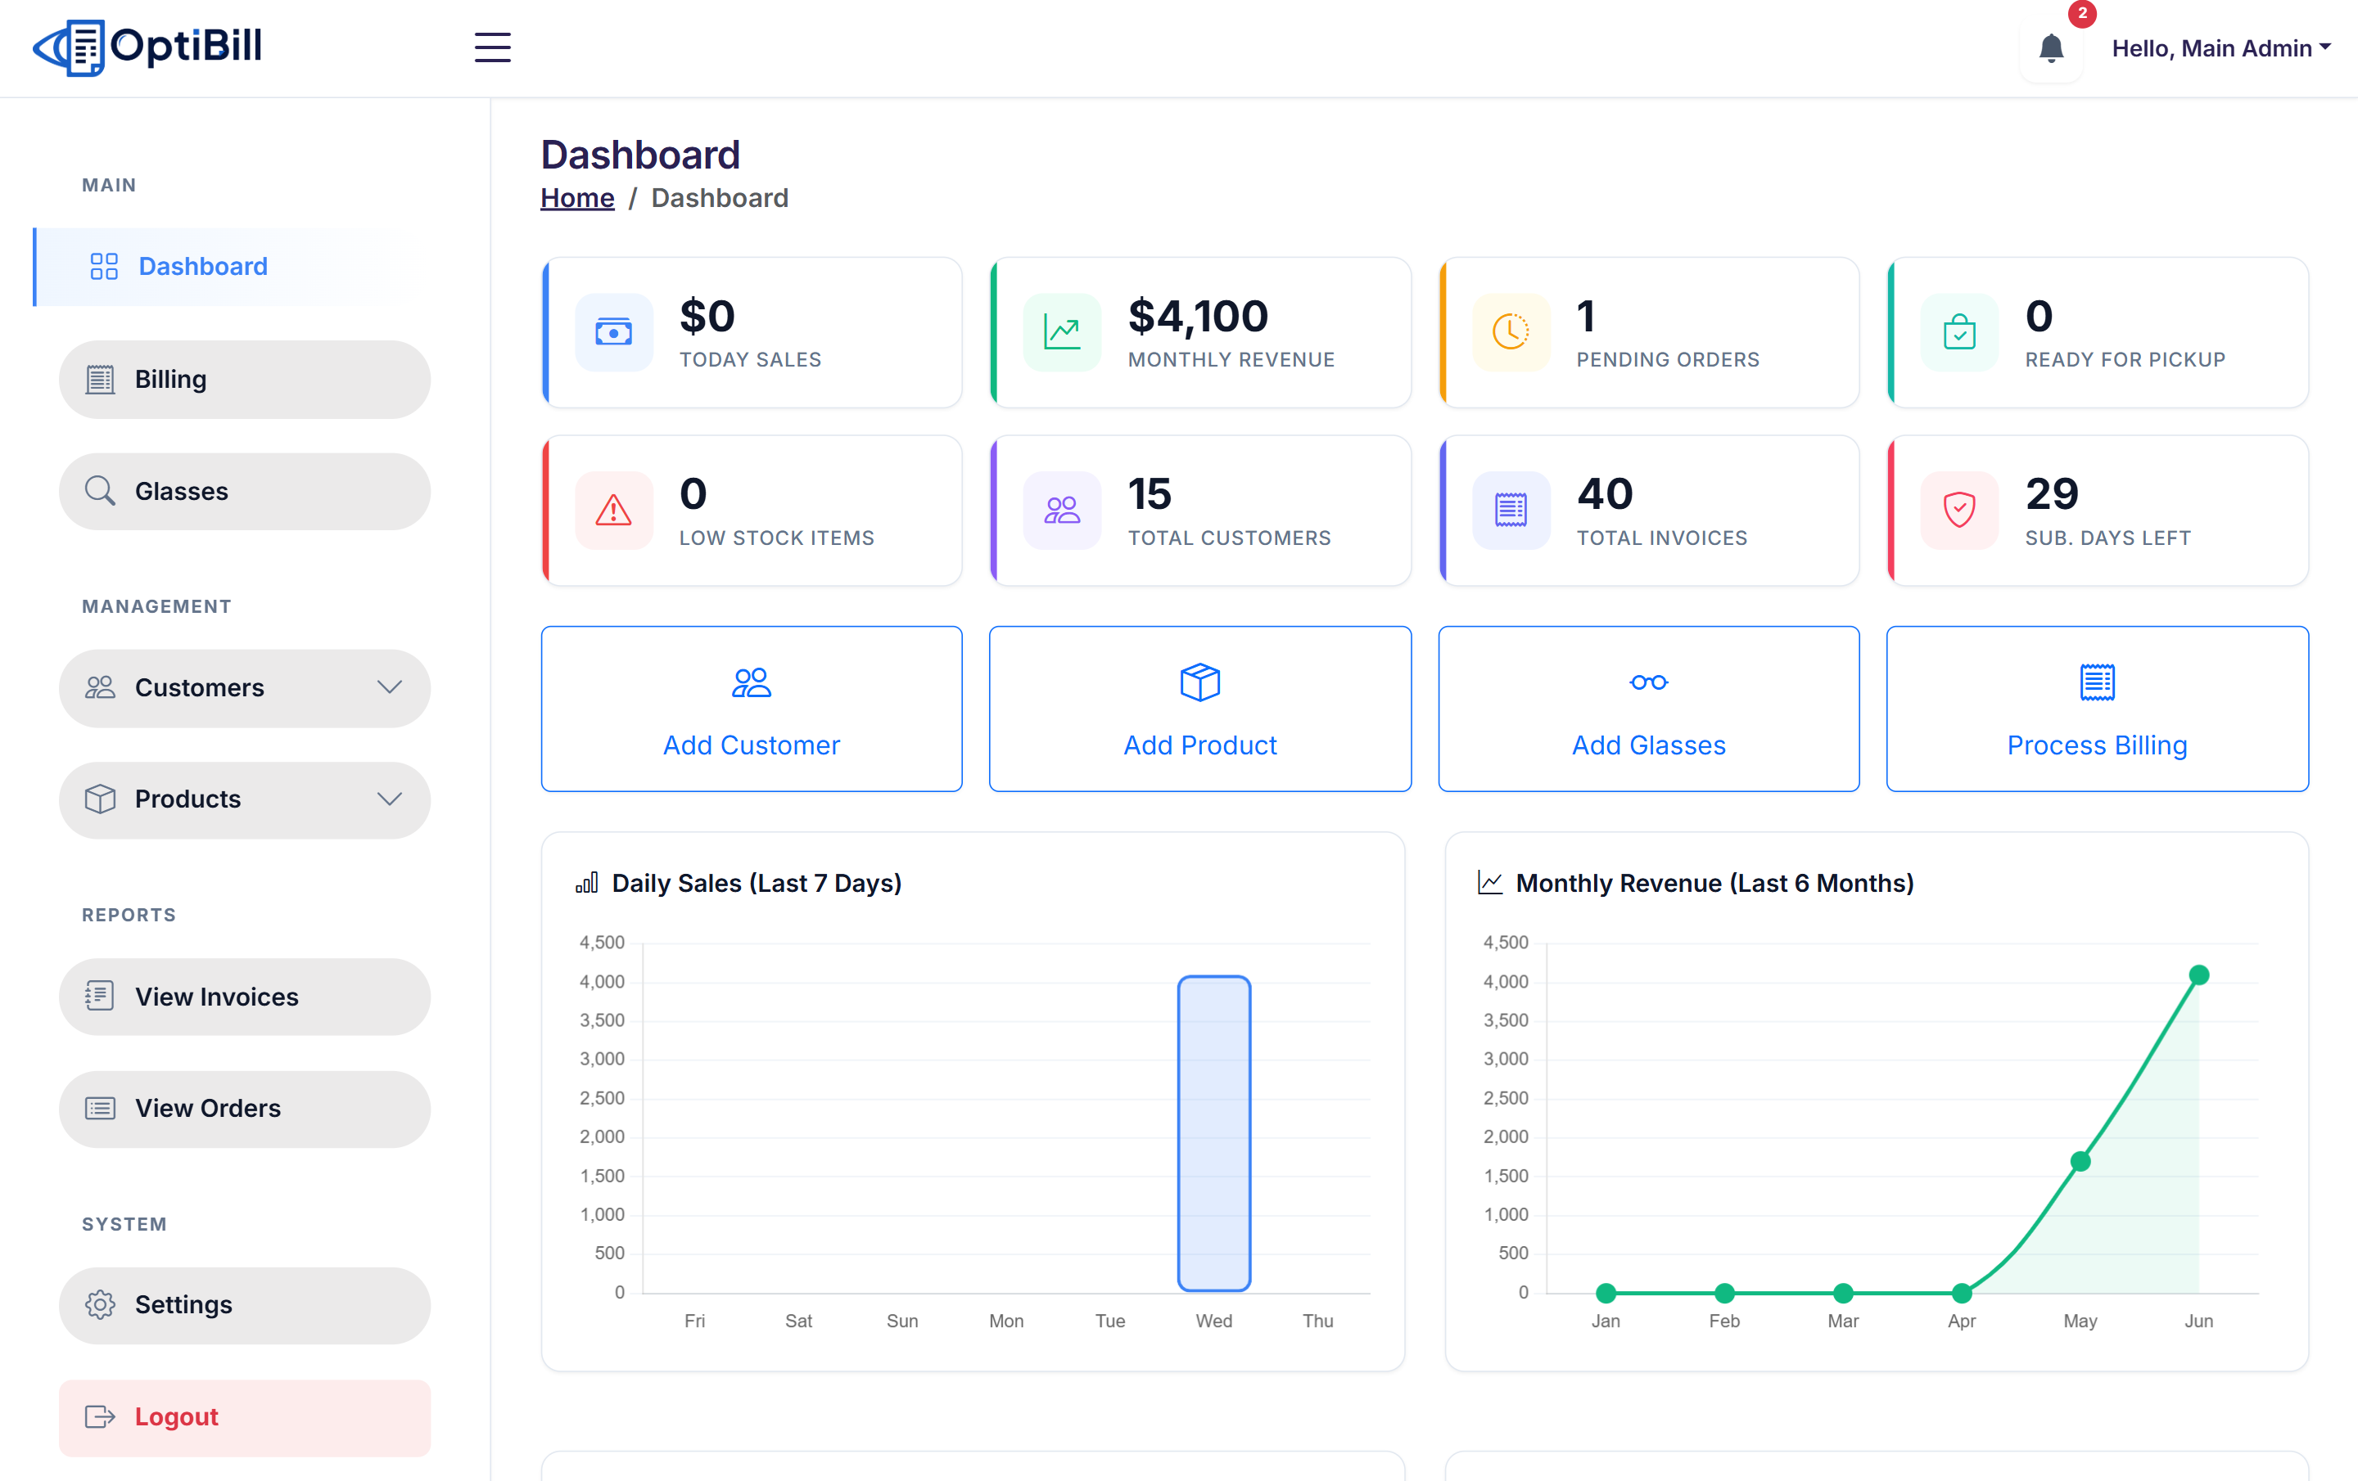Click the Daily Sales (Last 7 Days) heading
The image size is (2358, 1481).
(757, 883)
